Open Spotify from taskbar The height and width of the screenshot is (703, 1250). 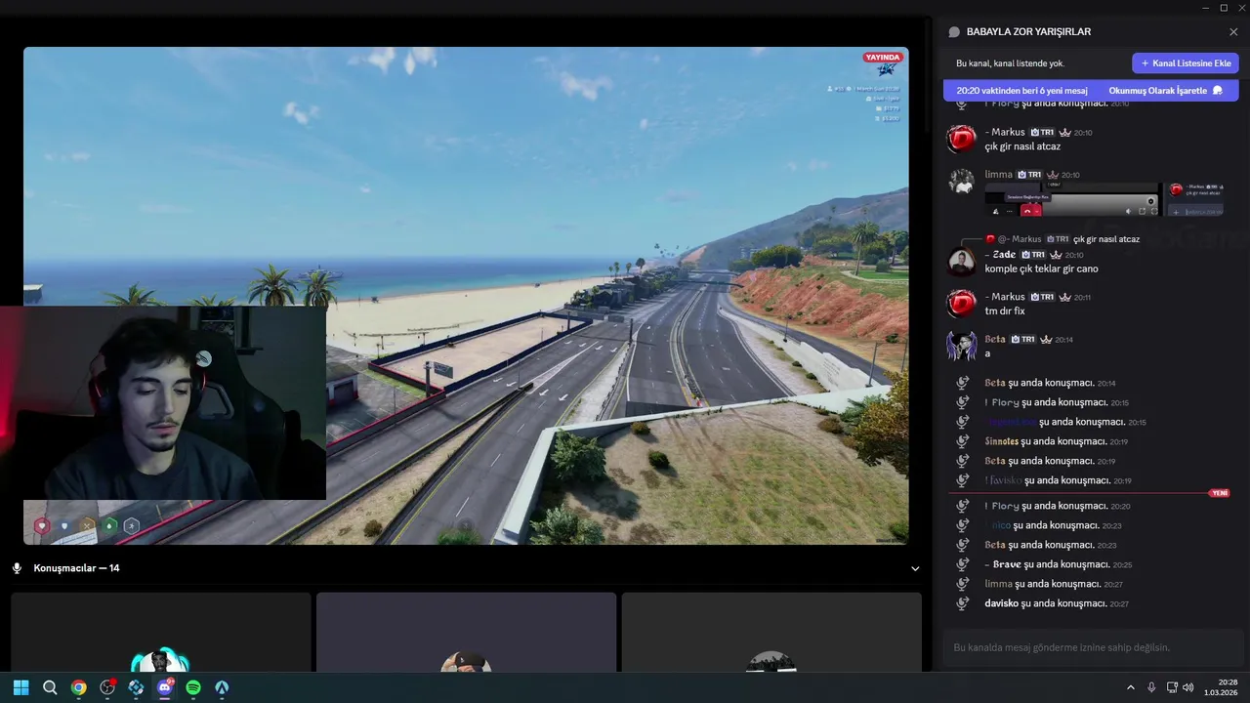click(193, 687)
